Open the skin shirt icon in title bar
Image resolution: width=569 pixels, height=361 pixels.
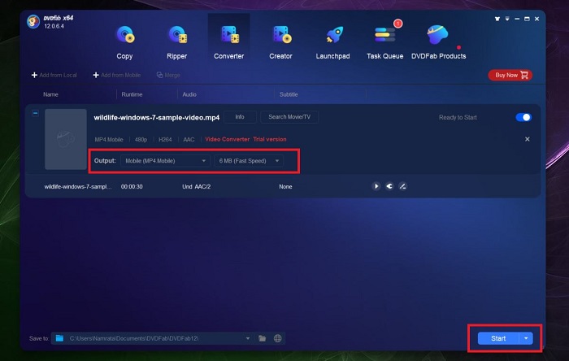(x=497, y=19)
